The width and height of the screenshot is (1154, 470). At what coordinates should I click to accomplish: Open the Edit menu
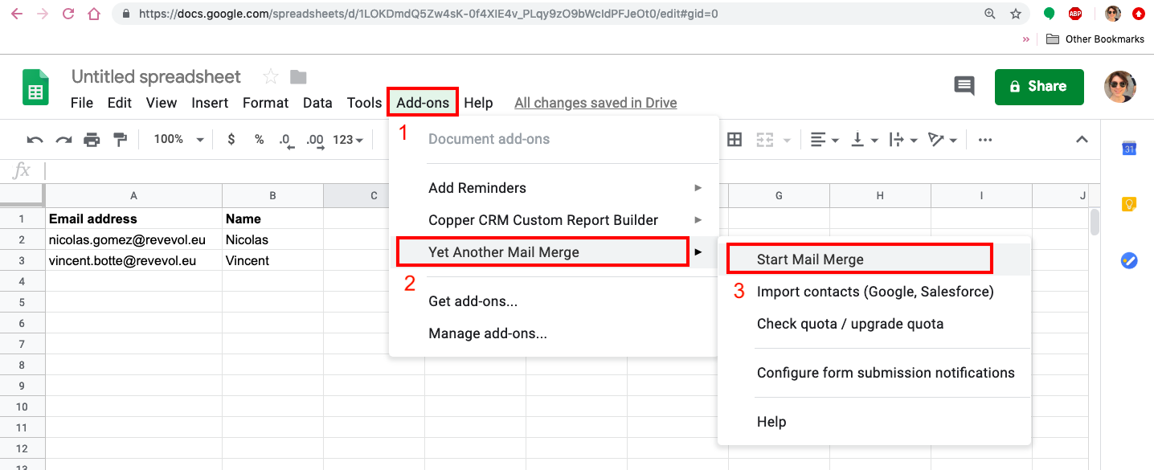click(120, 103)
